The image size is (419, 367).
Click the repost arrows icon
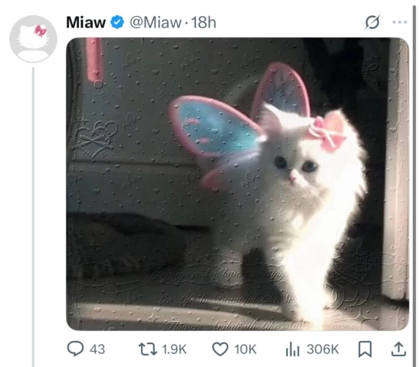(x=148, y=349)
